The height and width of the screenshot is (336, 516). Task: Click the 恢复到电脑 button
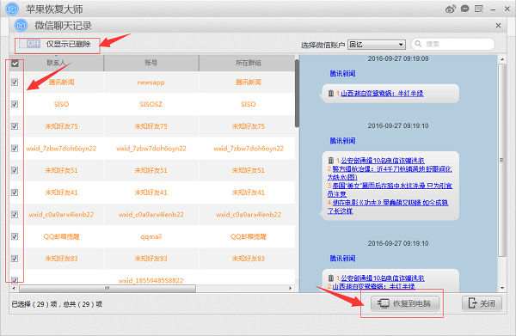(x=405, y=303)
